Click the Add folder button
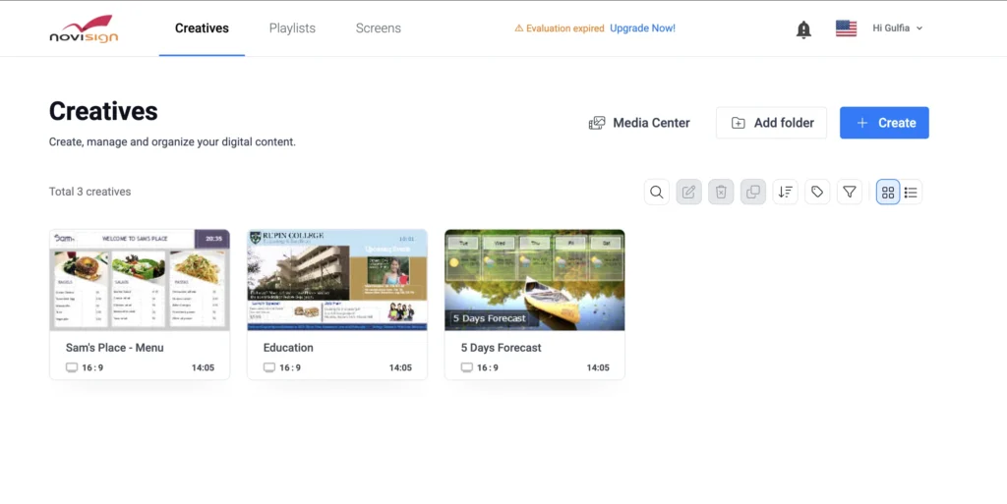Image resolution: width=1007 pixels, height=504 pixels. point(771,123)
